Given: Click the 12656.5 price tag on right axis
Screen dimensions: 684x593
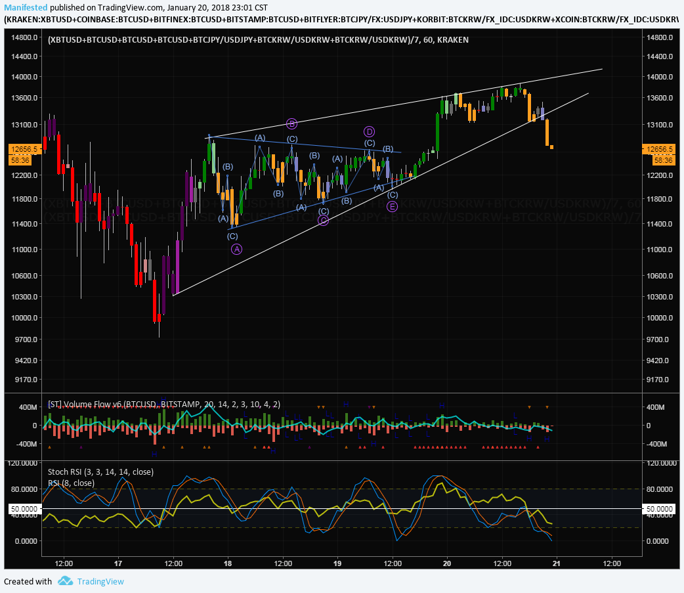Looking at the screenshot, I should tap(658, 149).
